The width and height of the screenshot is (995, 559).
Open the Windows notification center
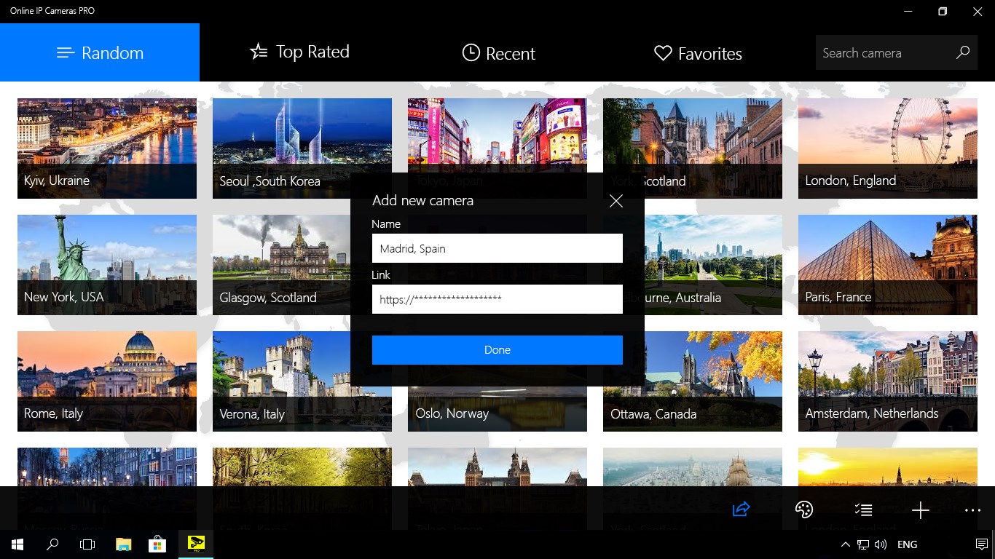tap(981, 544)
